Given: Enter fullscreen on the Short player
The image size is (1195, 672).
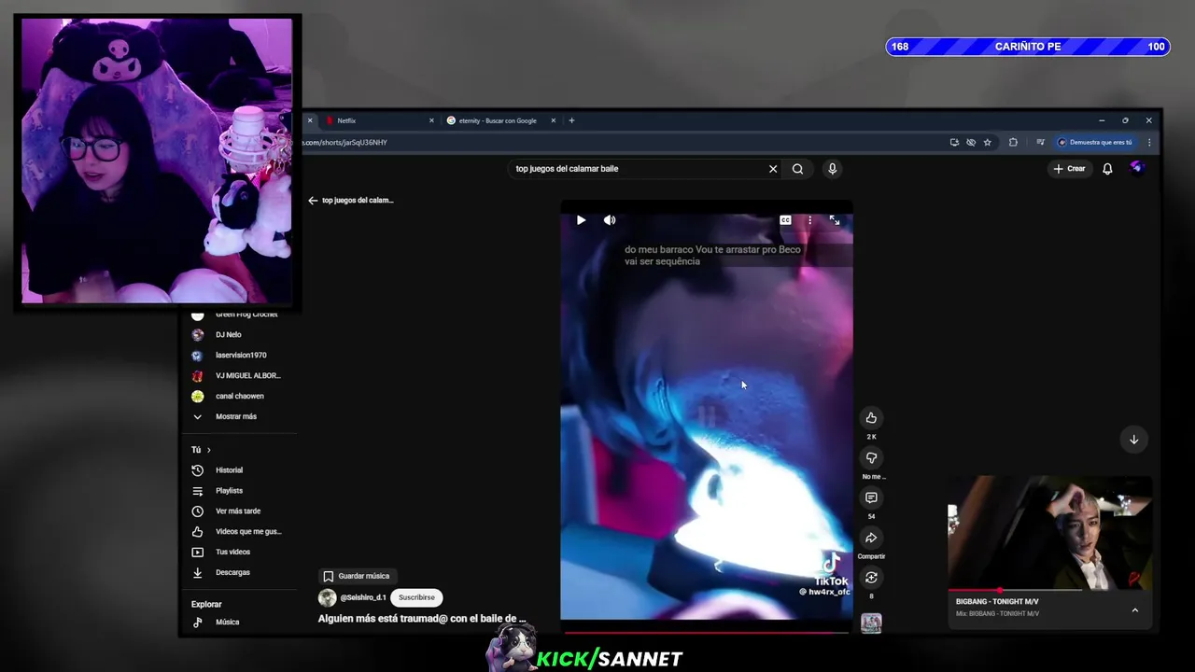Looking at the screenshot, I should (x=835, y=220).
